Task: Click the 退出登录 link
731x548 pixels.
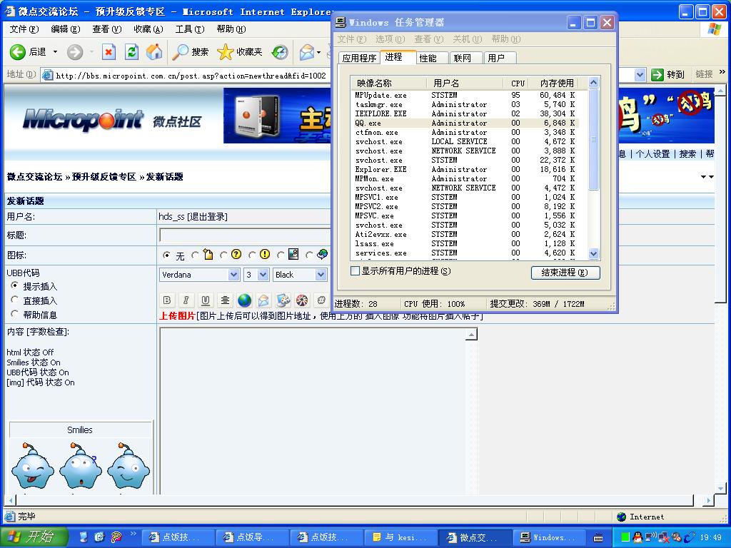Action: point(207,217)
